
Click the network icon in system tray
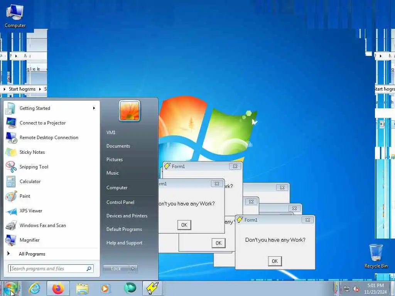[x=346, y=289]
